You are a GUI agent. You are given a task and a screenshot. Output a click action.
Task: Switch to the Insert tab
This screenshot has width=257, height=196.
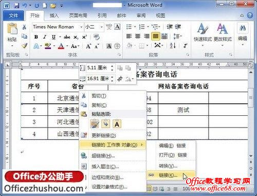54,15
